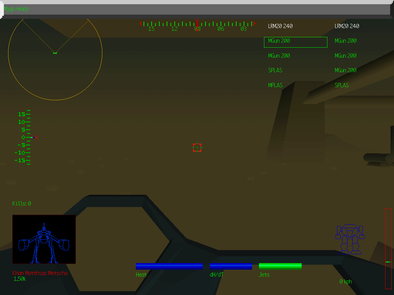Click the dH/dT heat rate bar
394x295 pixels.
click(231, 266)
